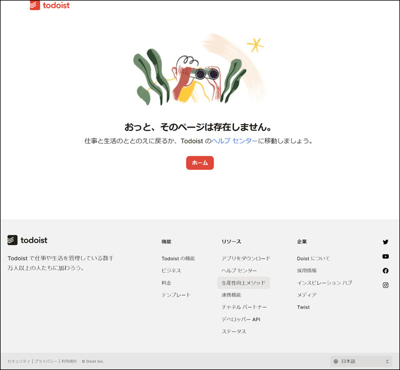Open the 連携機能 footer link
Image resolution: width=400 pixels, height=370 pixels.
[x=231, y=294]
